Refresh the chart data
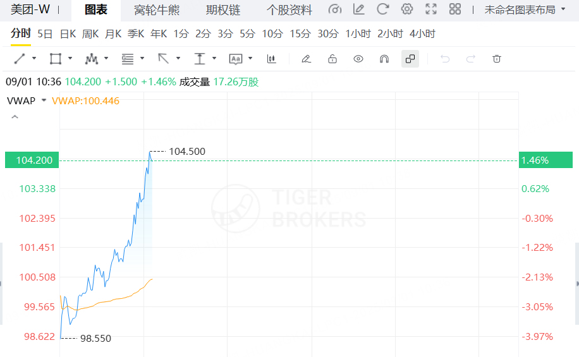 click(383, 9)
